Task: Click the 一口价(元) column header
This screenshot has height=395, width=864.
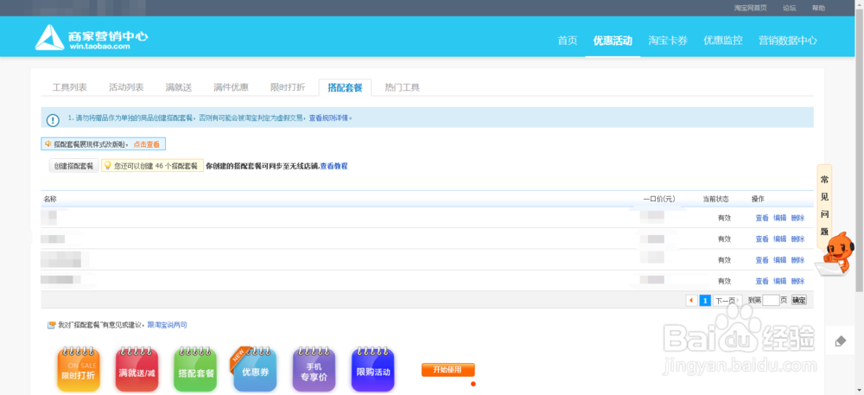Action: tap(659, 199)
